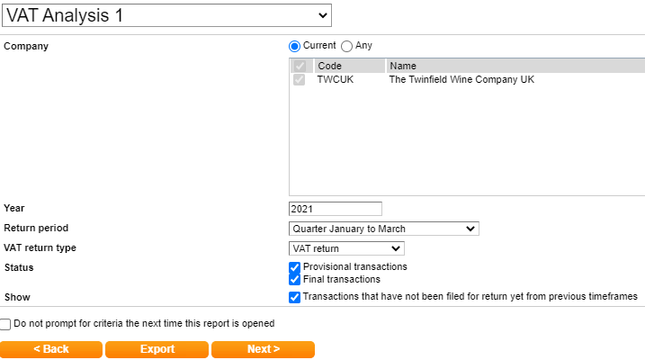Toggle unfiled previous timeframes transactions checkbox
This screenshot has width=645, height=360.
(294, 297)
